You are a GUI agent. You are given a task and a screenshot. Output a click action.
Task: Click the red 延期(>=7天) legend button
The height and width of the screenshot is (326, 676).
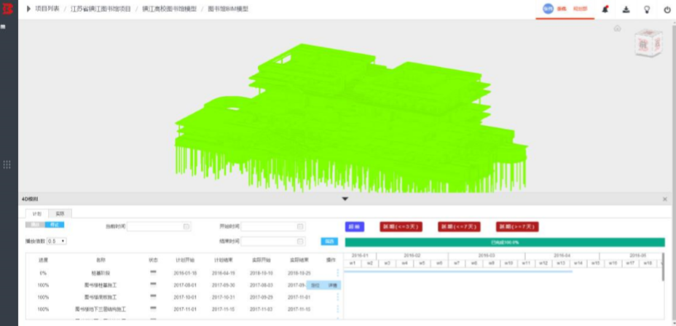point(517,227)
